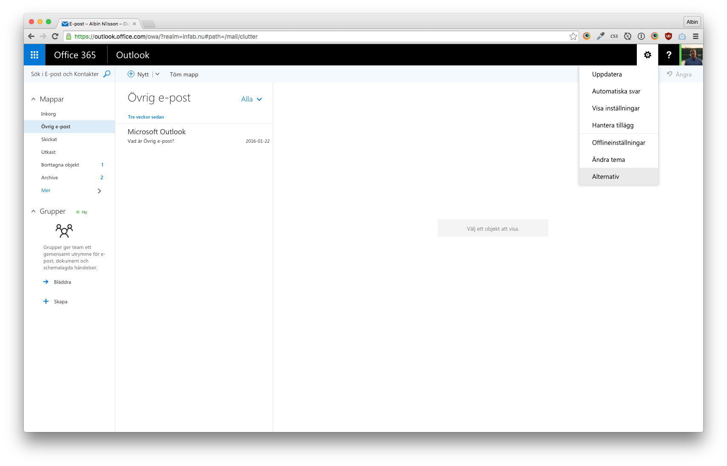Select Alternativ in the settings menu
This screenshot has height=466, width=727.
(605, 177)
